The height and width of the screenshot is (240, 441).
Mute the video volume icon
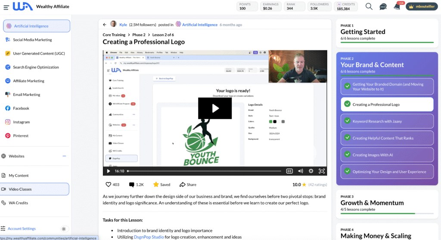(300, 171)
